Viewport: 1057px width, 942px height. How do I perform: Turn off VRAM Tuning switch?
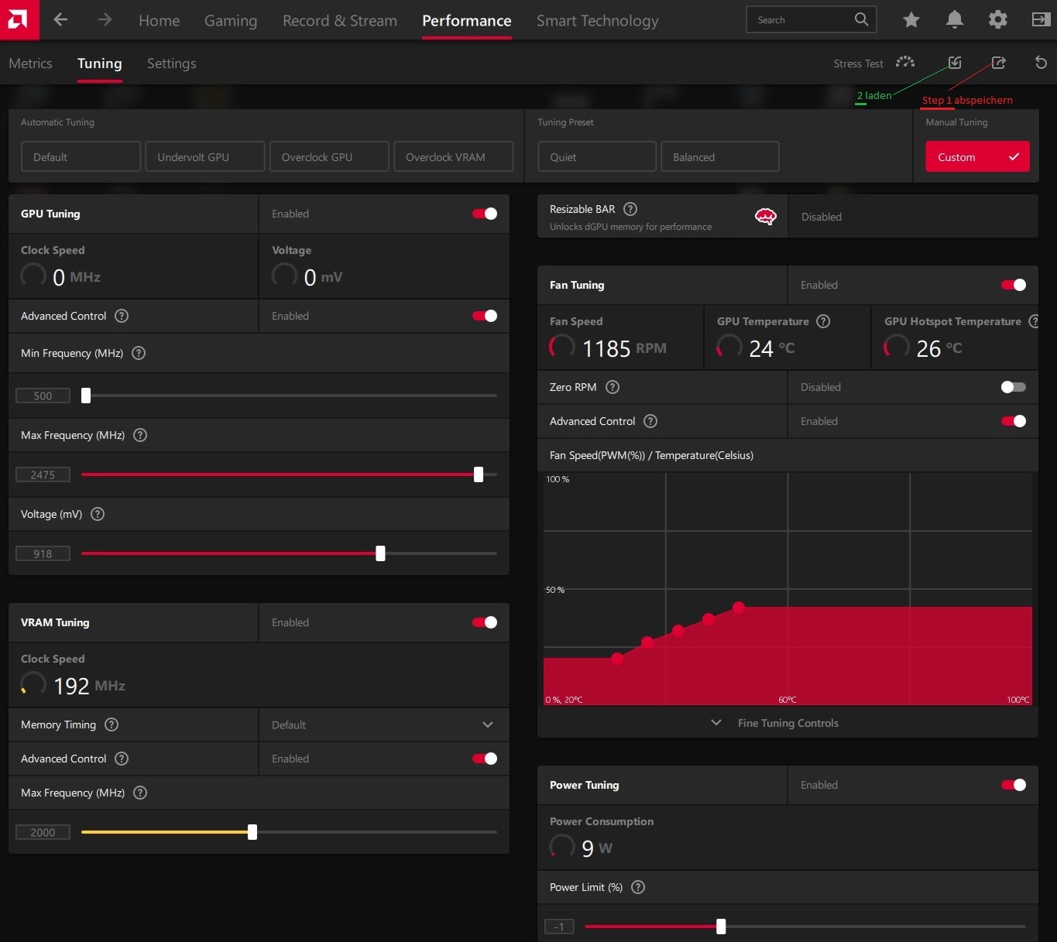pyautogui.click(x=485, y=622)
